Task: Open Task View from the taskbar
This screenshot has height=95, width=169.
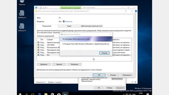Action: coord(33,94)
